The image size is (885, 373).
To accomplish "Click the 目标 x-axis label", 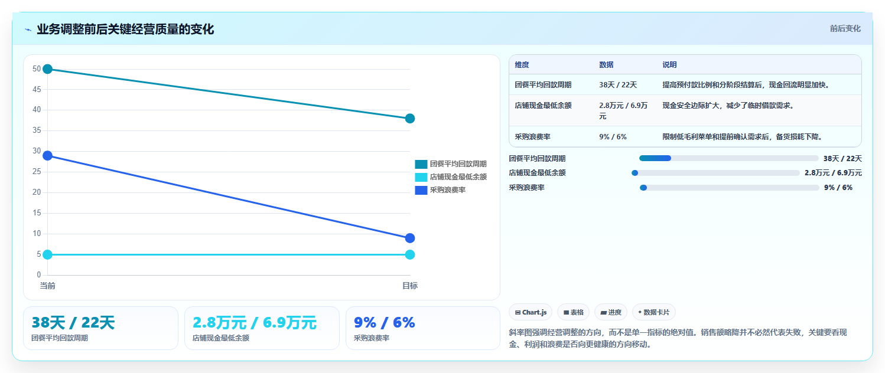I will tap(410, 286).
